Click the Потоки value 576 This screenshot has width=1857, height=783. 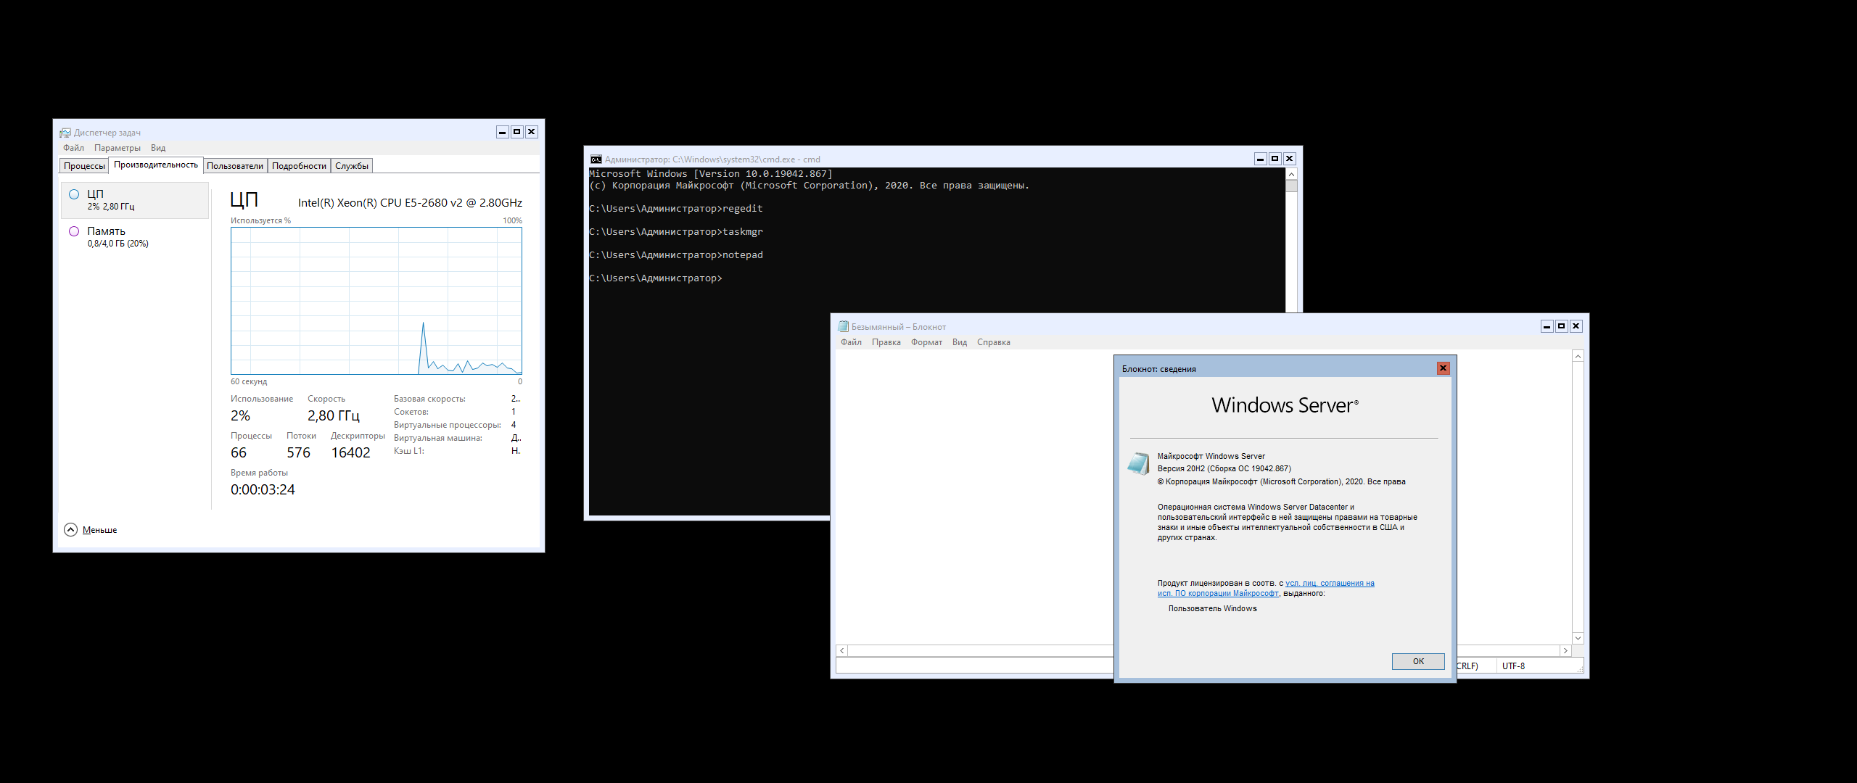pos(298,452)
